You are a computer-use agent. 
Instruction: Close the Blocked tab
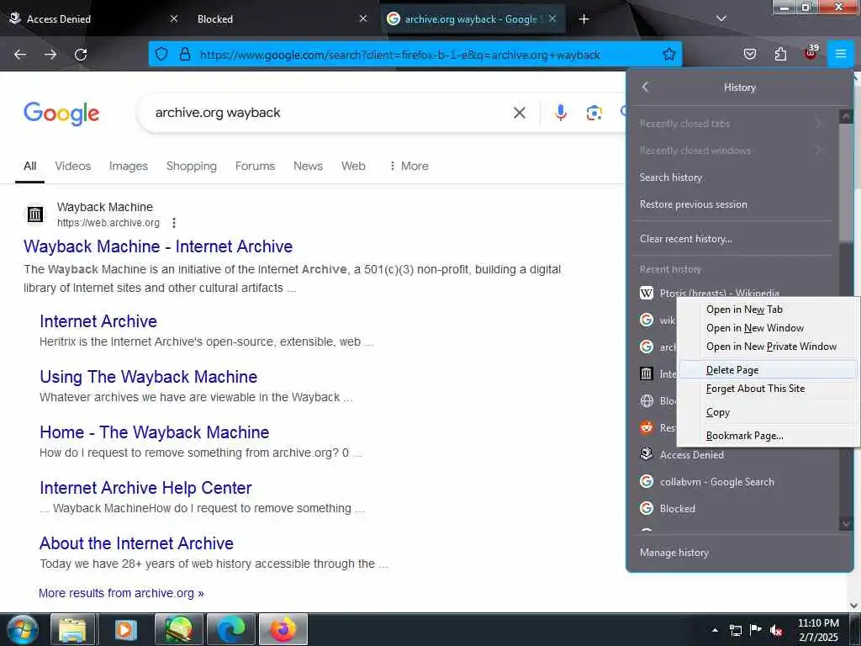point(363,19)
